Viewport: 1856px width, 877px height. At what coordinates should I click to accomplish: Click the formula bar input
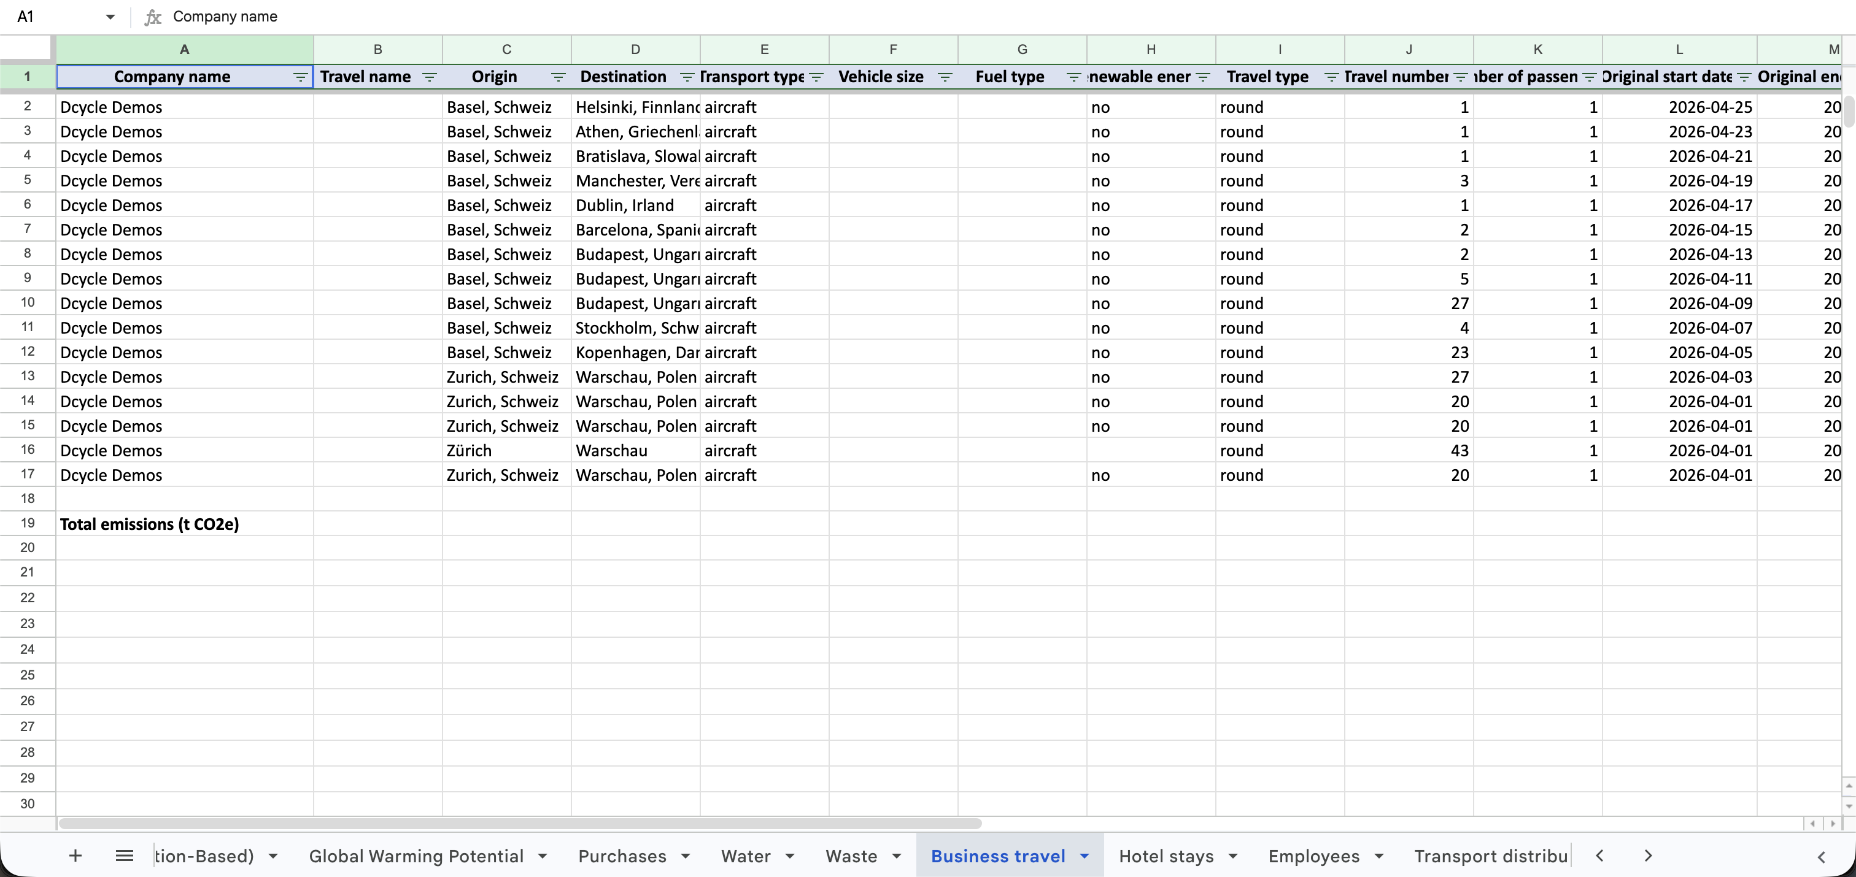tap(1008, 17)
